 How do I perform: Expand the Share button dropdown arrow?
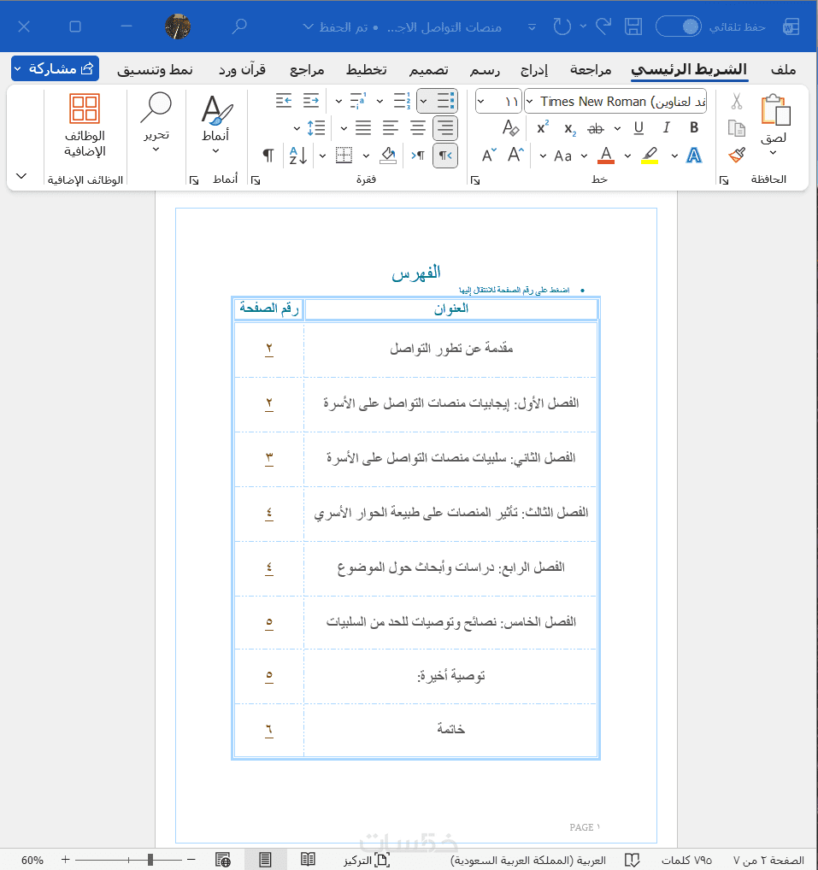pos(18,69)
